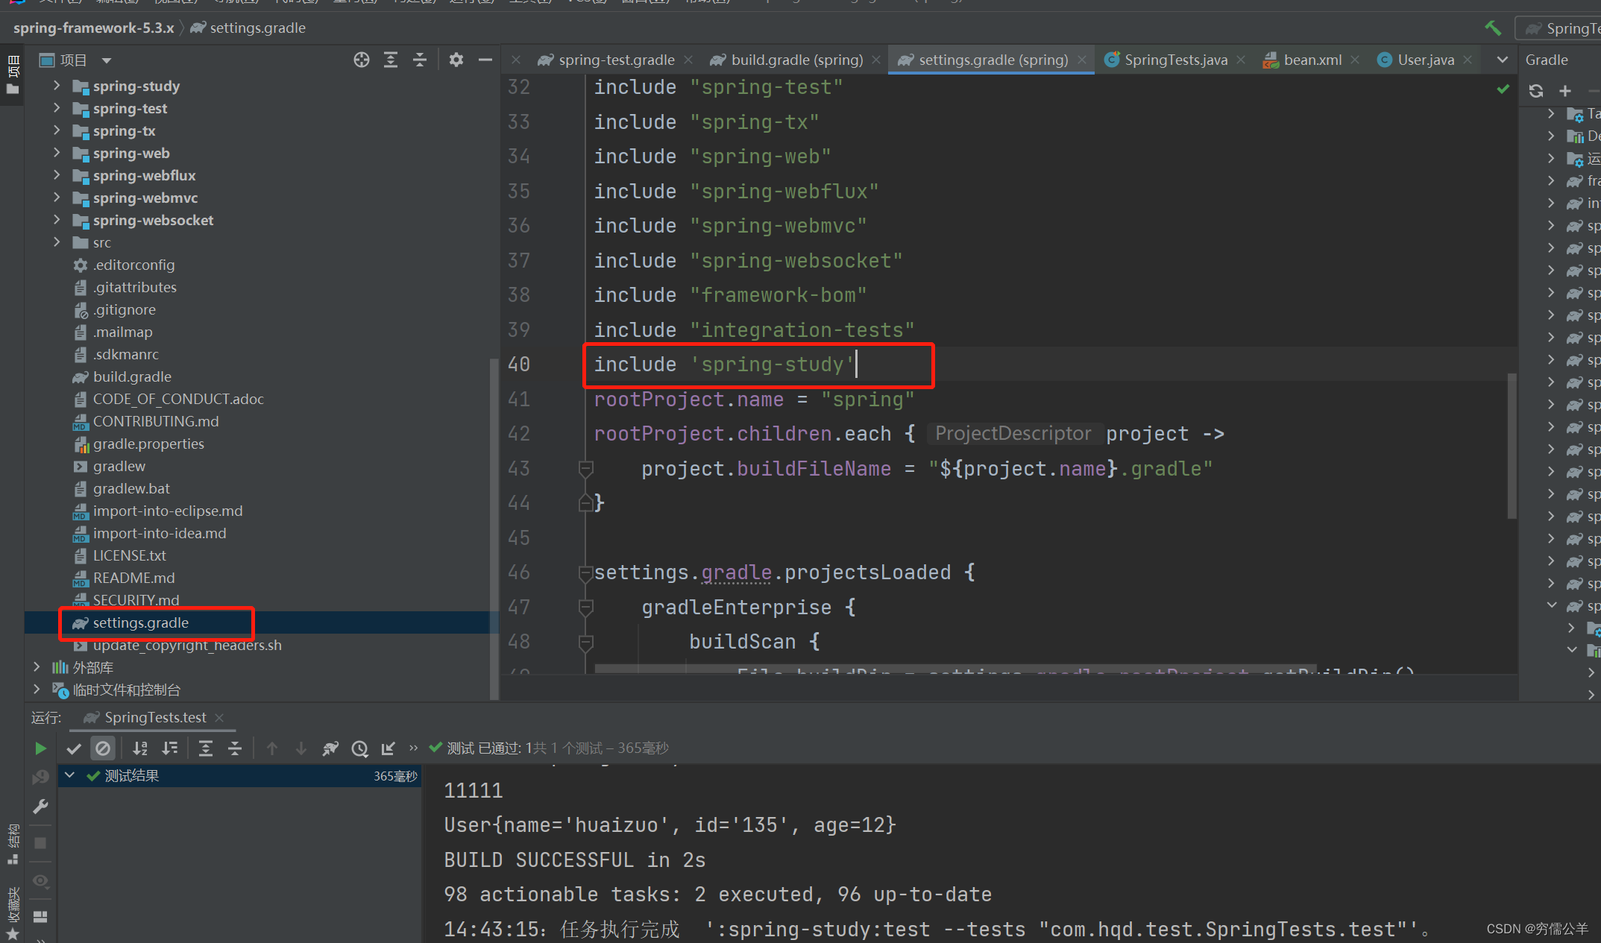Screen dimensions: 1601x943
Task: Open project panel gear settings
Action: pyautogui.click(x=456, y=60)
